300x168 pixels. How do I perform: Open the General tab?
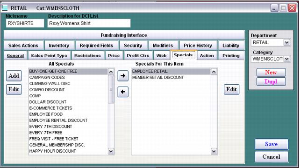15,55
